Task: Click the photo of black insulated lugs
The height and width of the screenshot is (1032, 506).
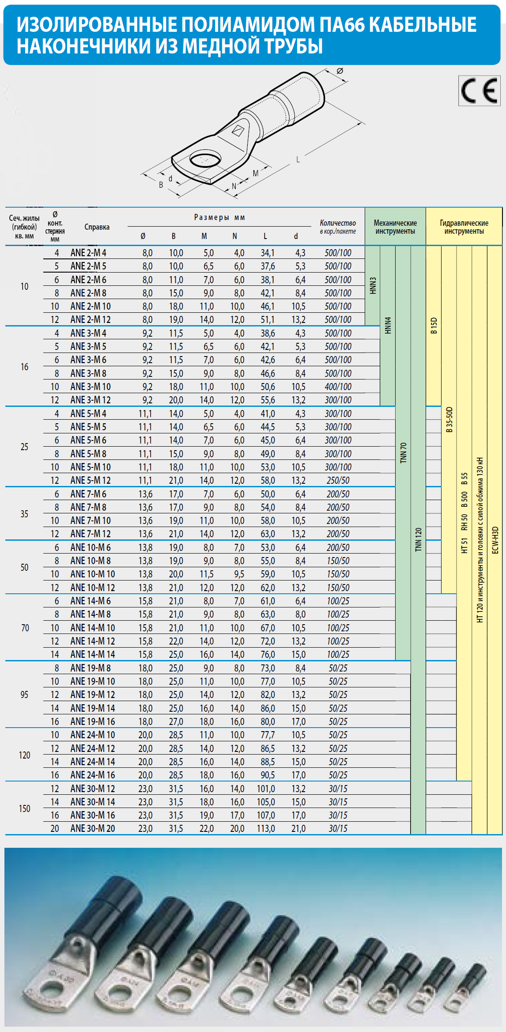Action: 253,937
